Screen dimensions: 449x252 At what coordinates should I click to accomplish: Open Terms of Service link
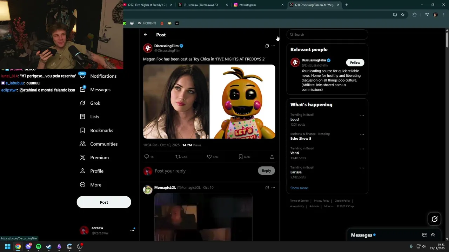click(299, 201)
